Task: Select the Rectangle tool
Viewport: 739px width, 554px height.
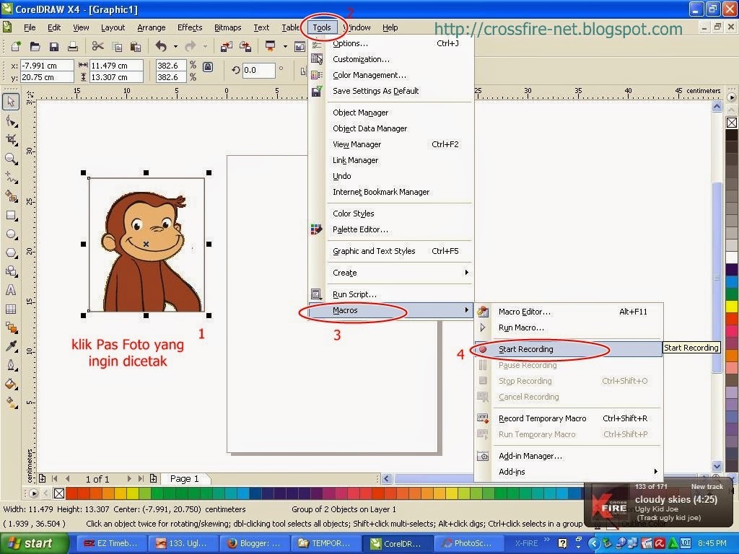Action: [x=11, y=216]
